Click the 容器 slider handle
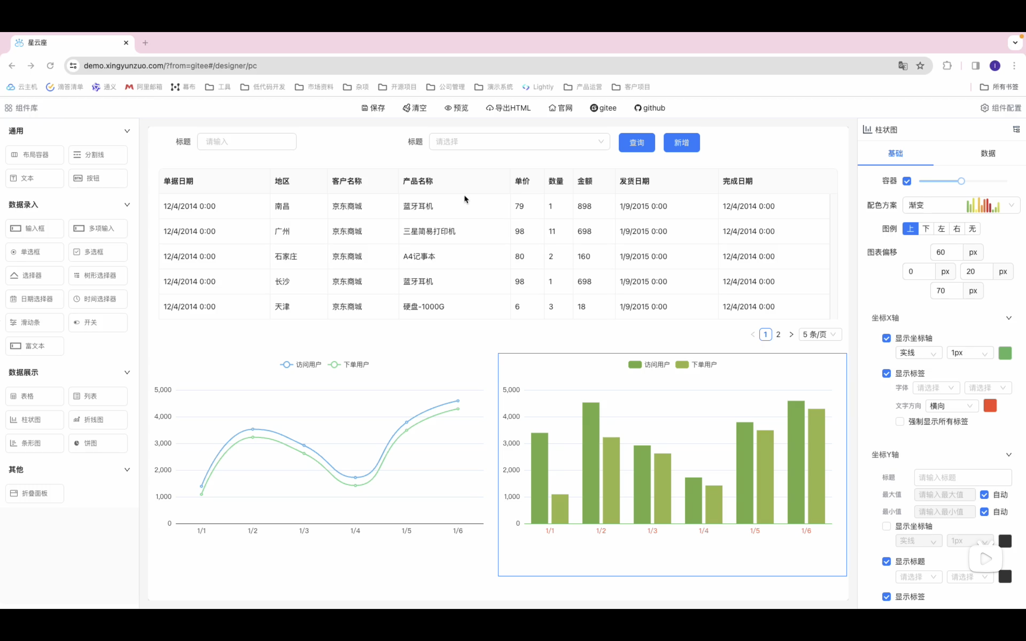The height and width of the screenshot is (641, 1026). click(961, 181)
